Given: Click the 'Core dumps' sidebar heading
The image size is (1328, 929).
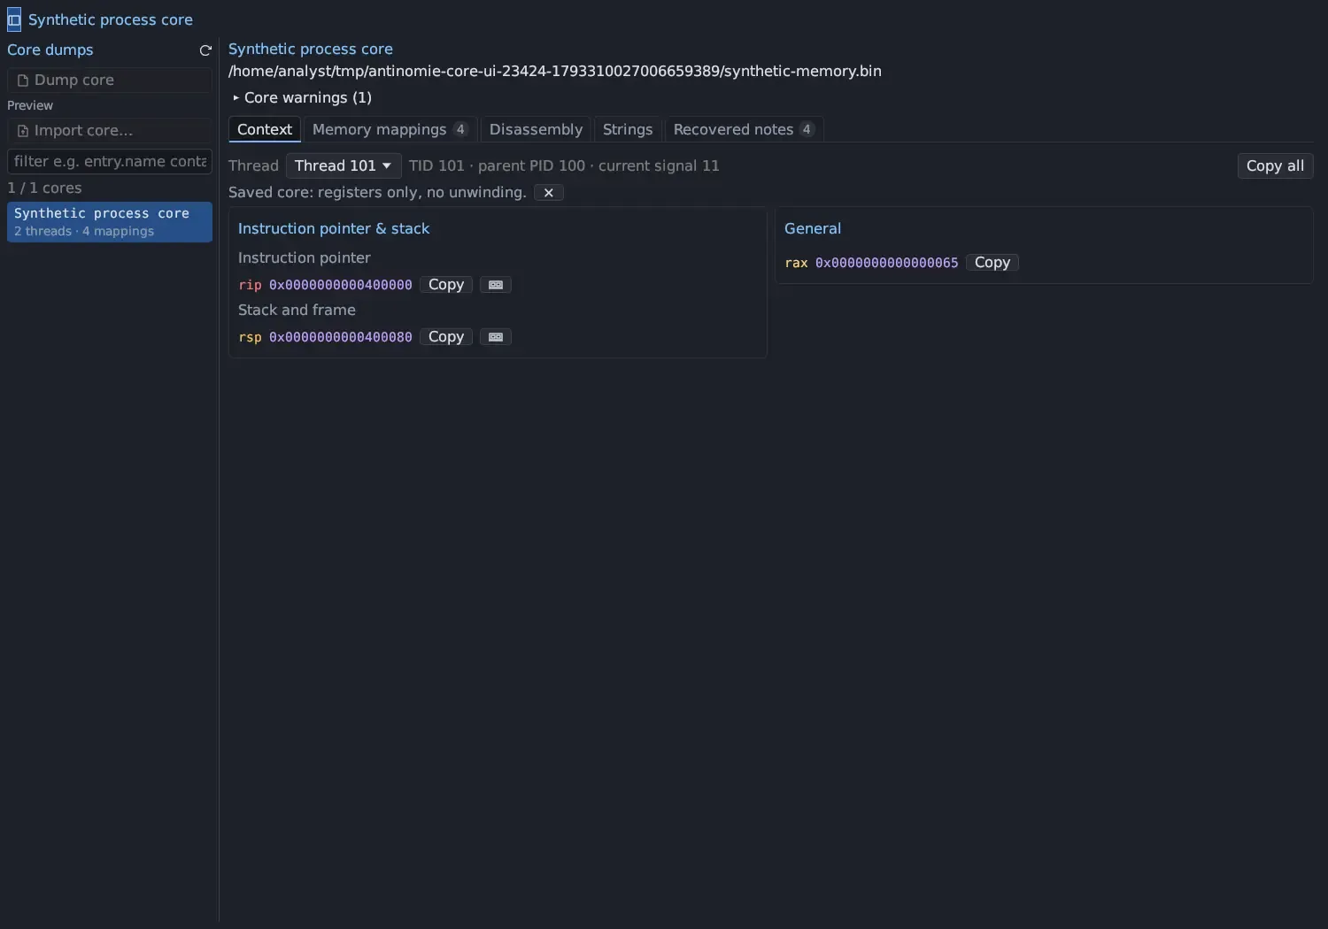Looking at the screenshot, I should (x=50, y=50).
